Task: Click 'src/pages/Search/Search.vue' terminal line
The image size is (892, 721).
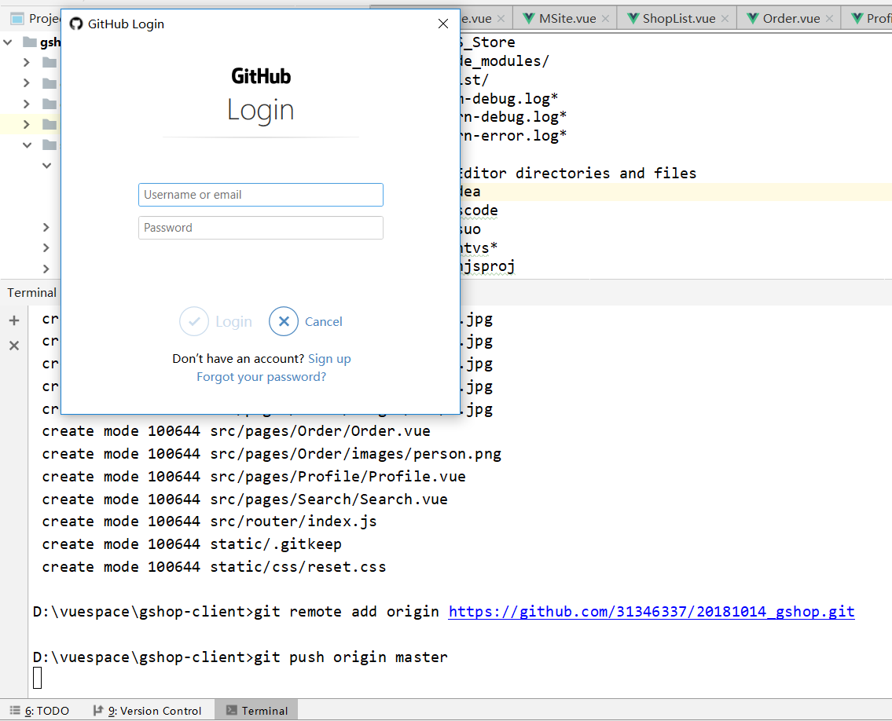Action: coord(244,500)
